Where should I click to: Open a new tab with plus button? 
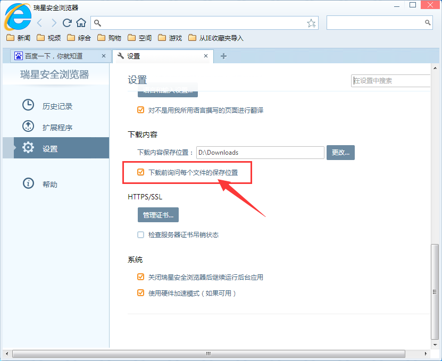(223, 56)
